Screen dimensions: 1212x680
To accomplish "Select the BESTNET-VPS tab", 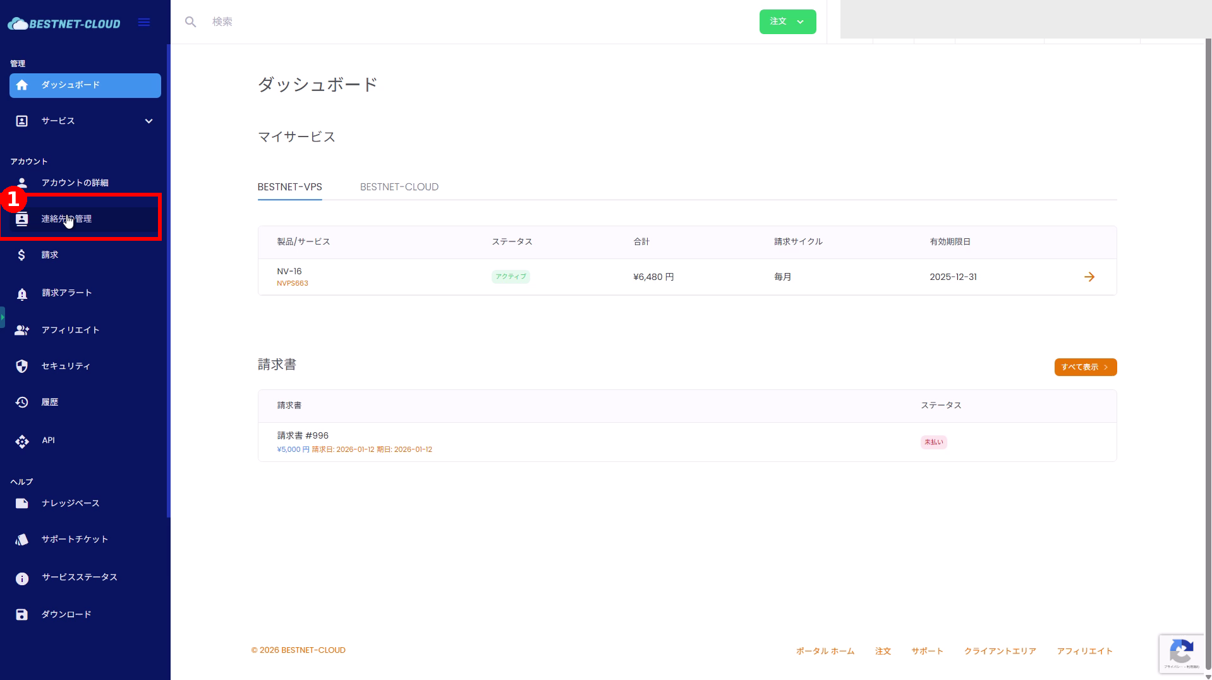I will pos(289,187).
